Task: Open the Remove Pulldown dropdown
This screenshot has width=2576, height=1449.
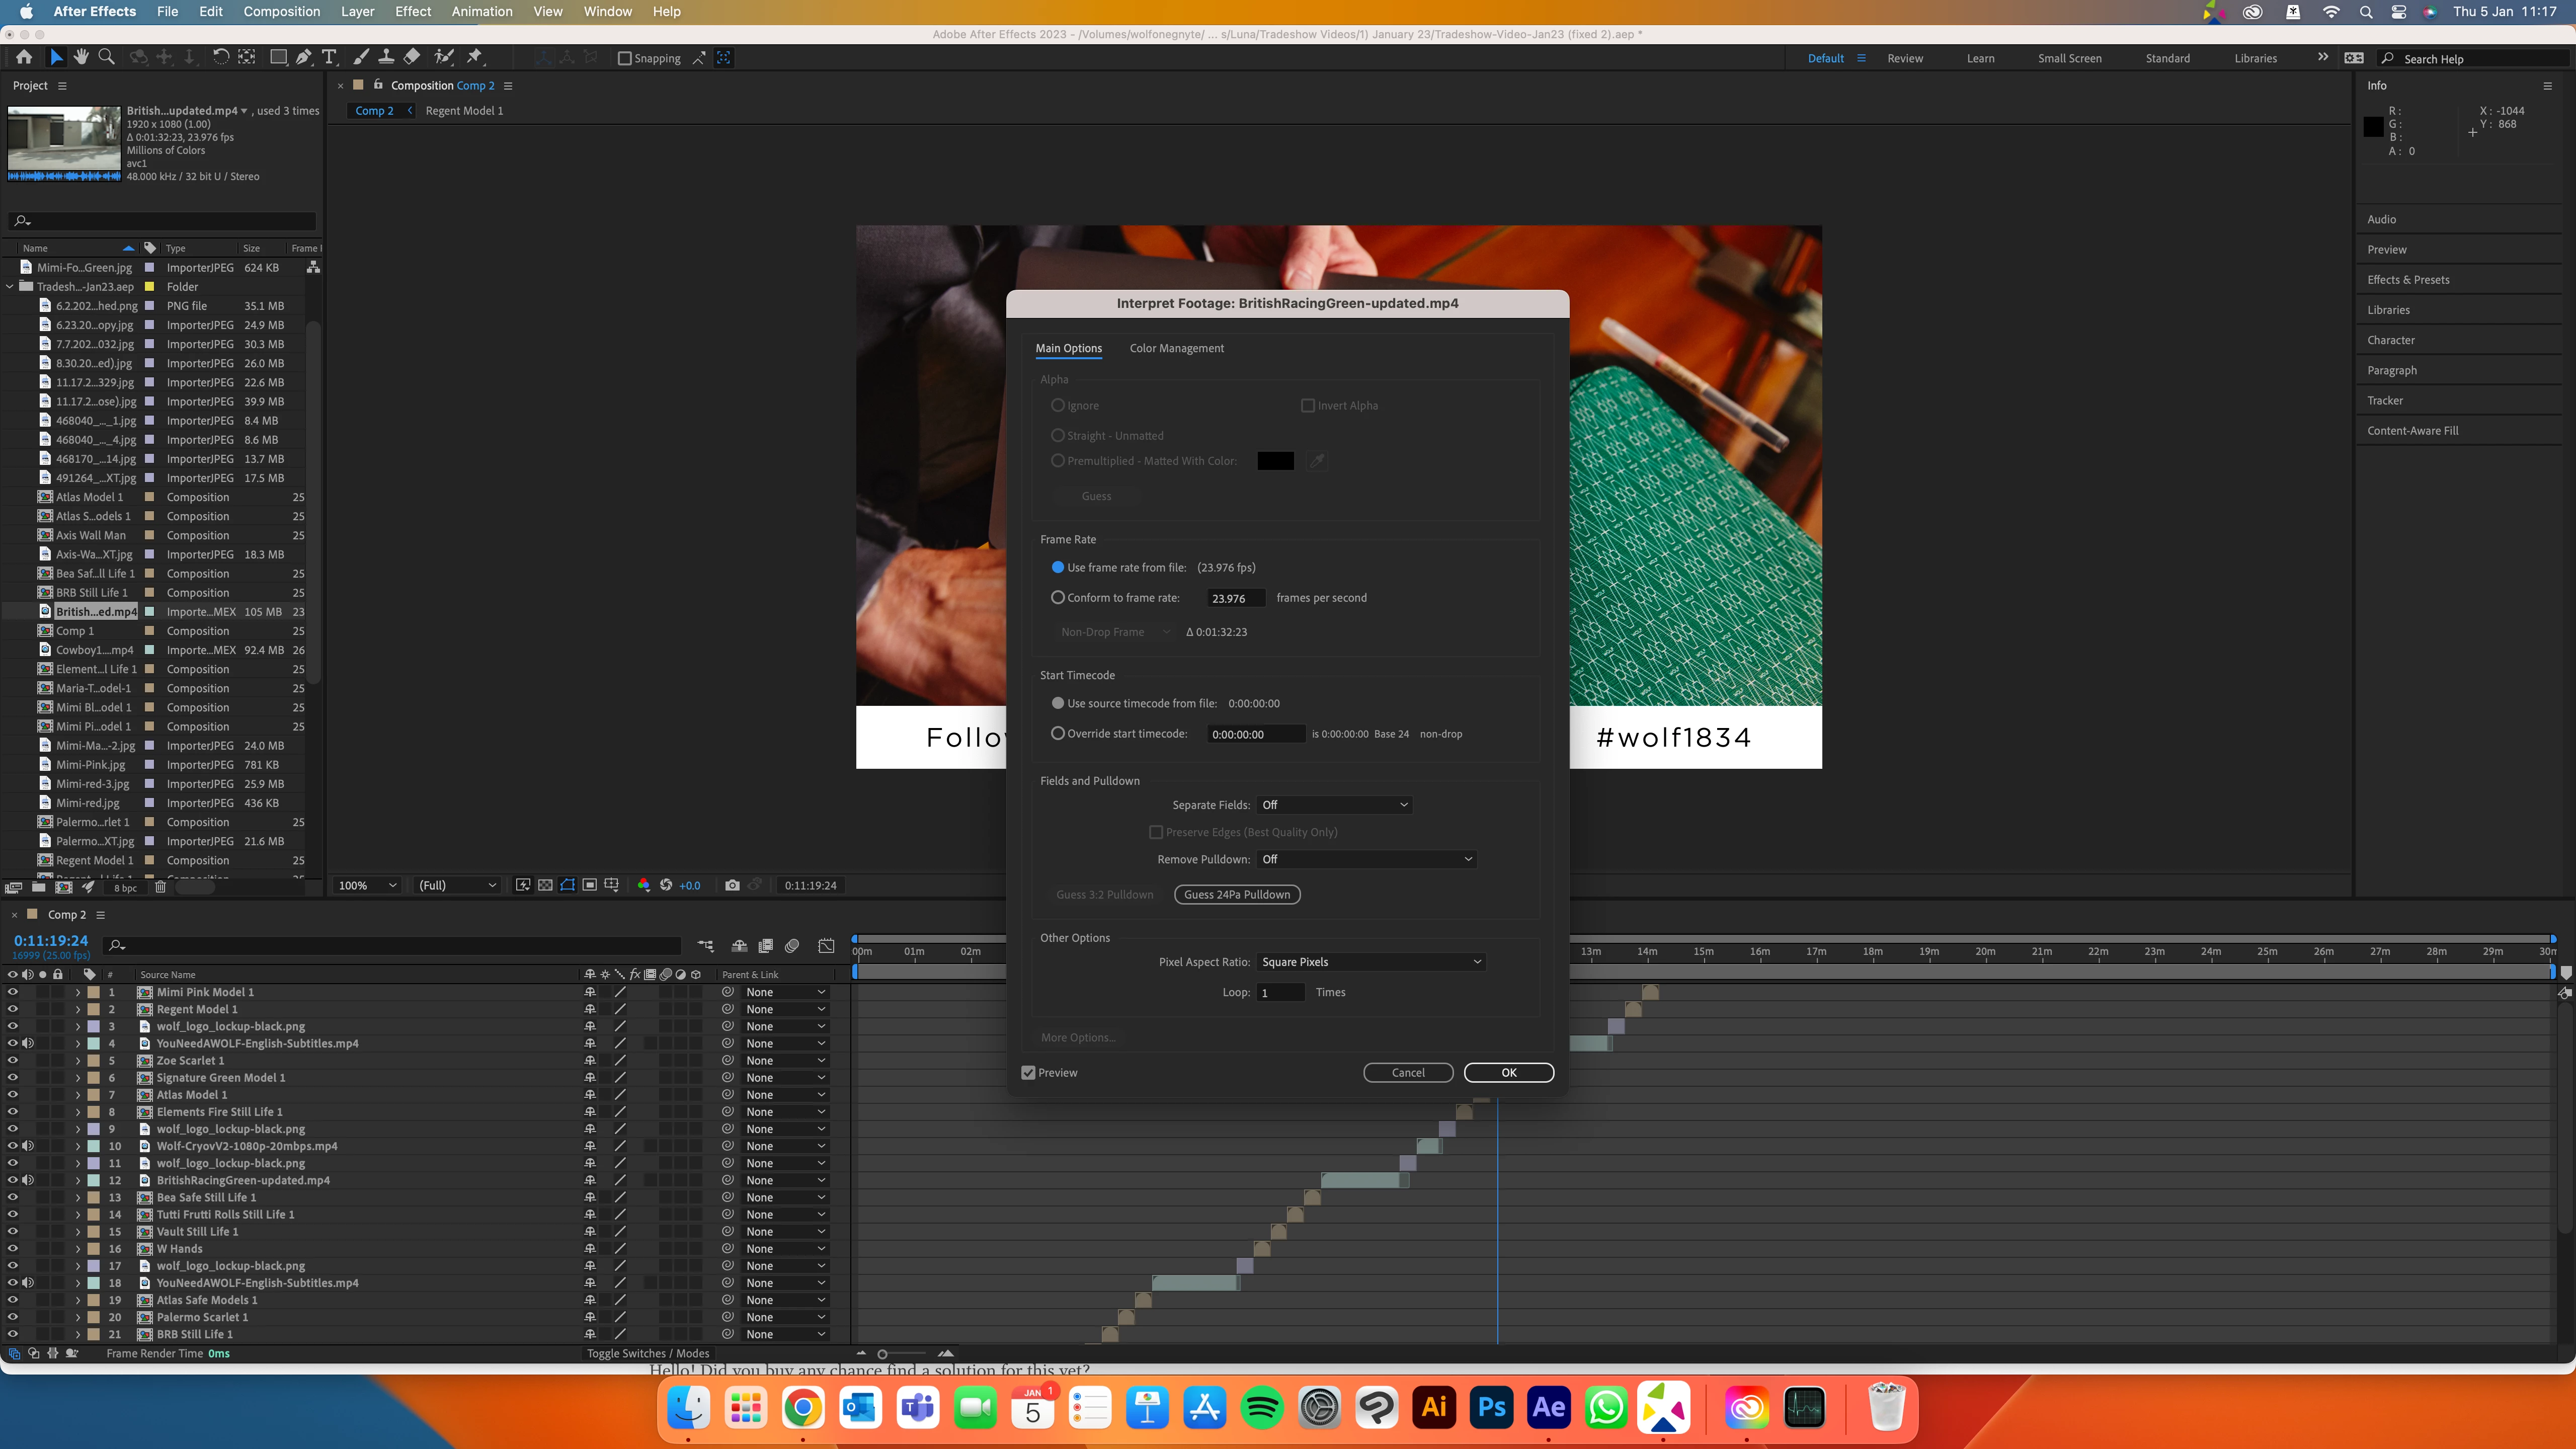Action: pos(1366,859)
